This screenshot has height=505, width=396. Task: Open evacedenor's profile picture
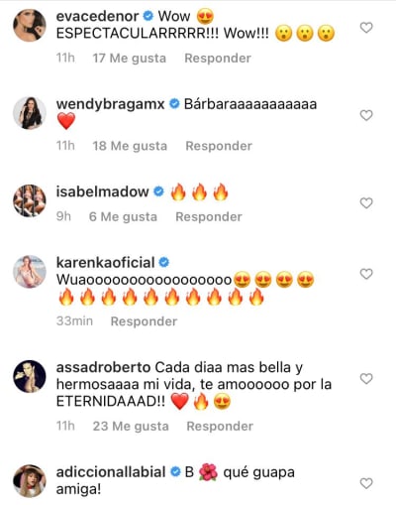[30, 26]
